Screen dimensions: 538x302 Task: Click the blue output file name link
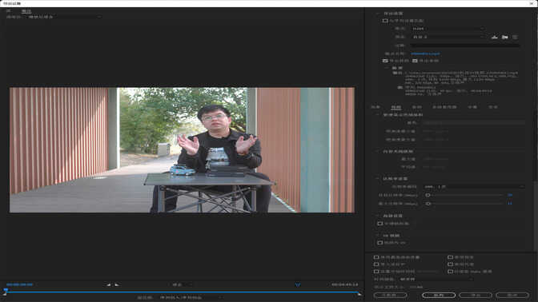pyautogui.click(x=425, y=54)
